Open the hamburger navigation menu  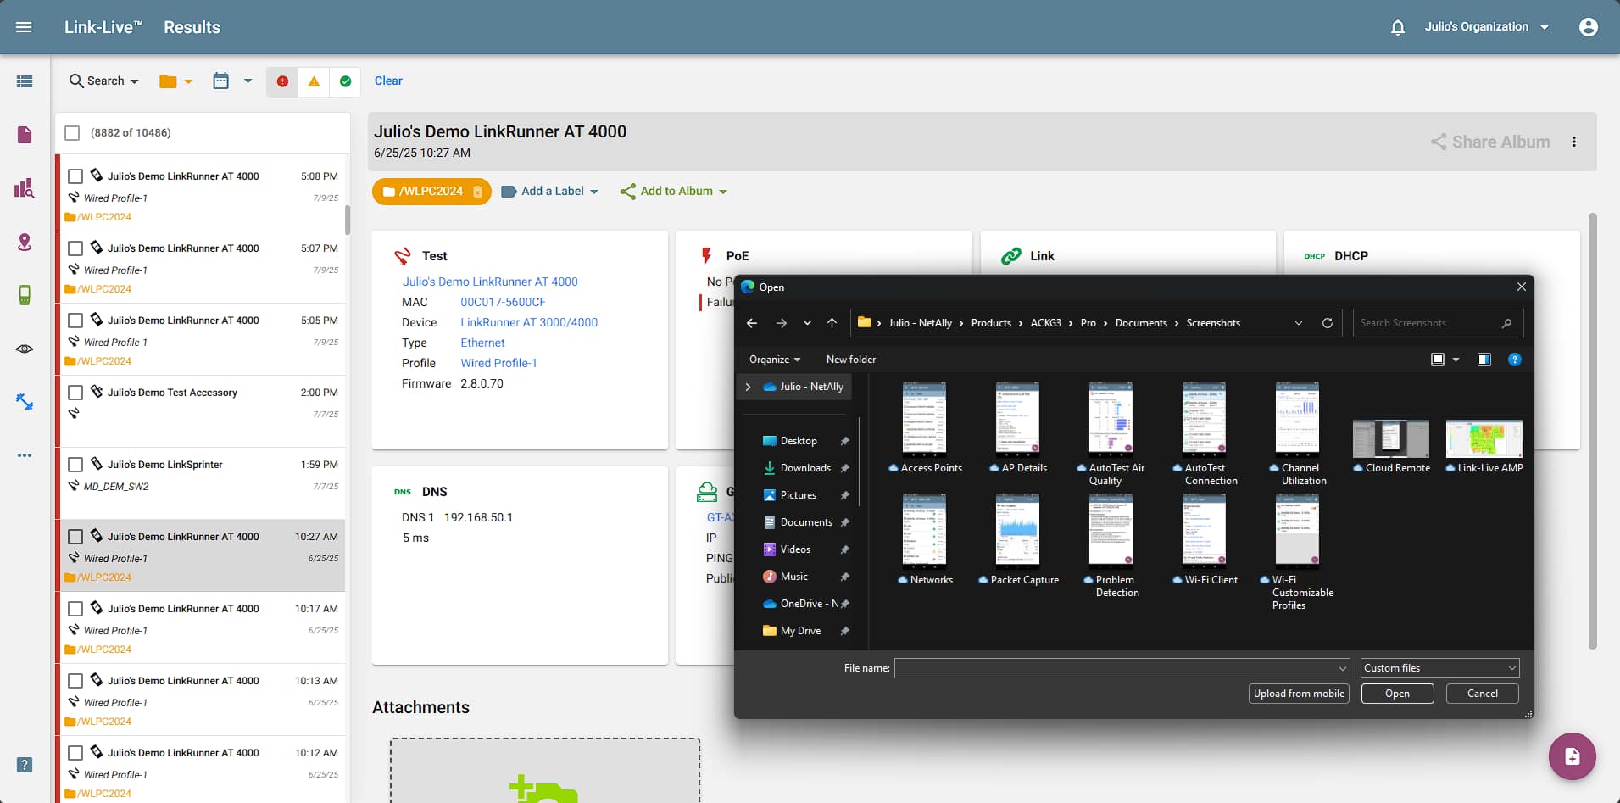(24, 26)
